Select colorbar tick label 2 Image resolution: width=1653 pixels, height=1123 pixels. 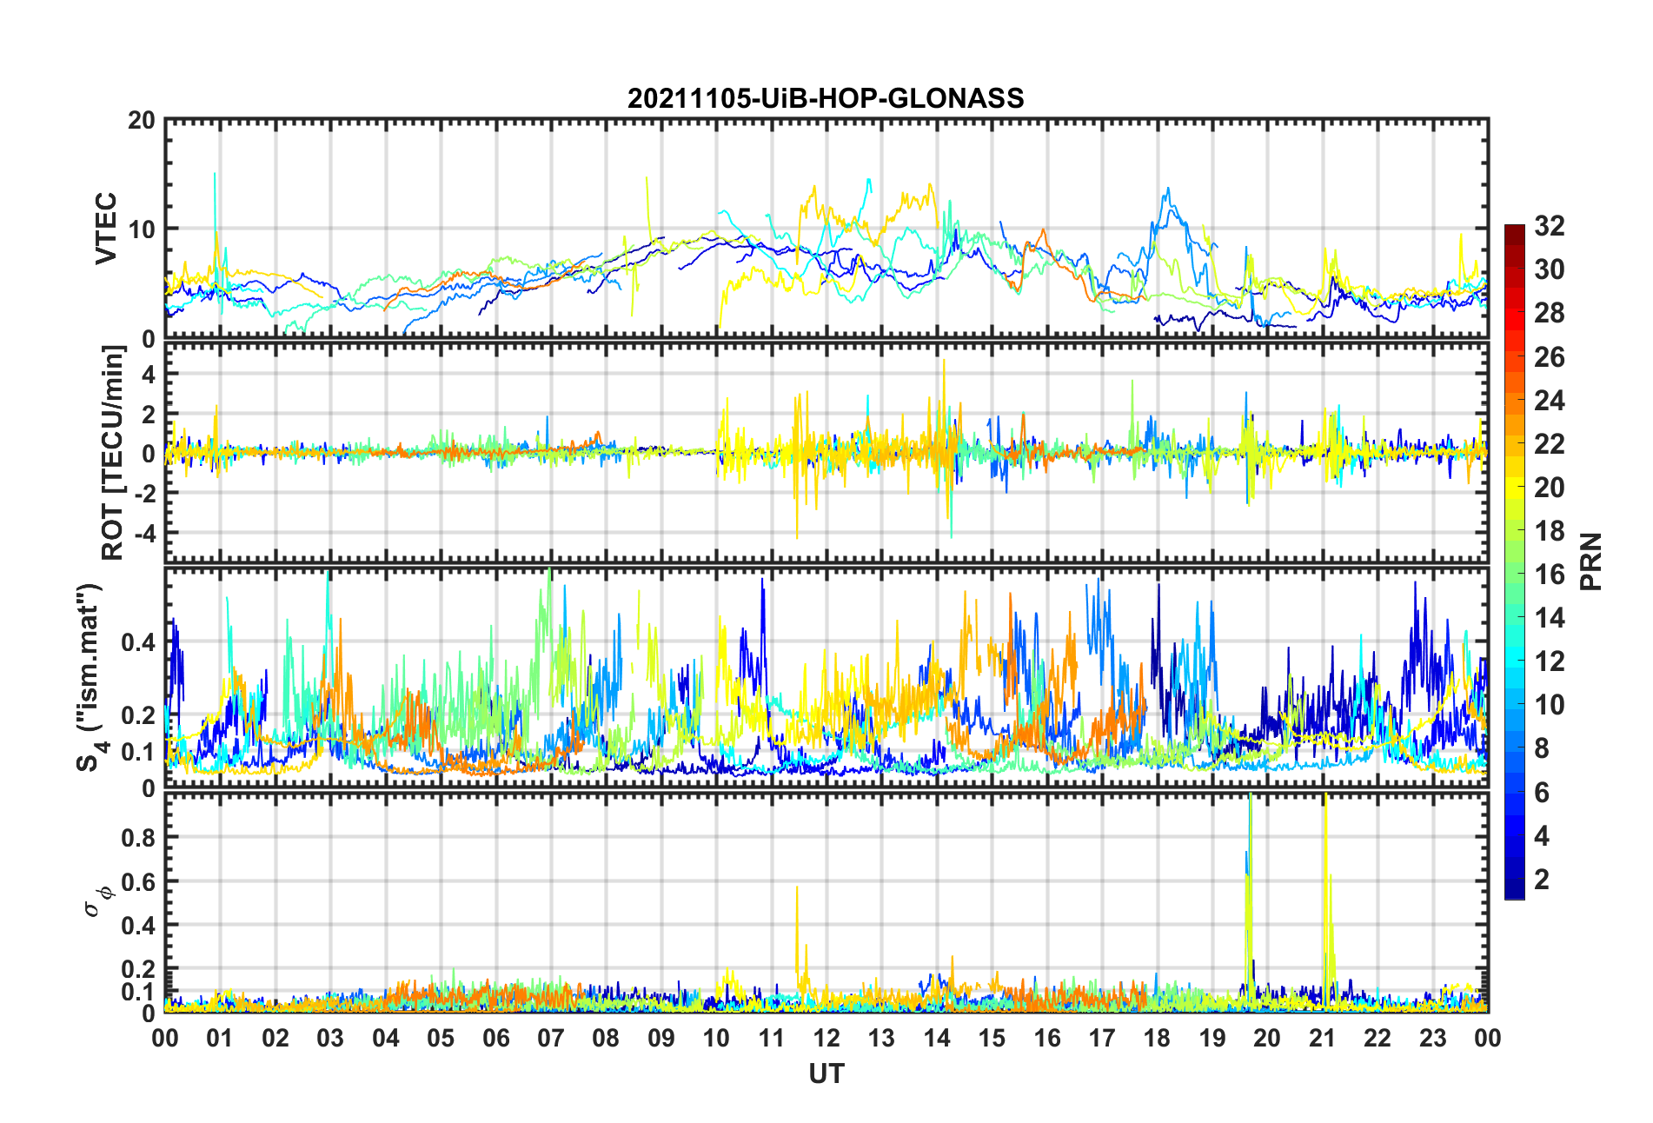(1542, 879)
